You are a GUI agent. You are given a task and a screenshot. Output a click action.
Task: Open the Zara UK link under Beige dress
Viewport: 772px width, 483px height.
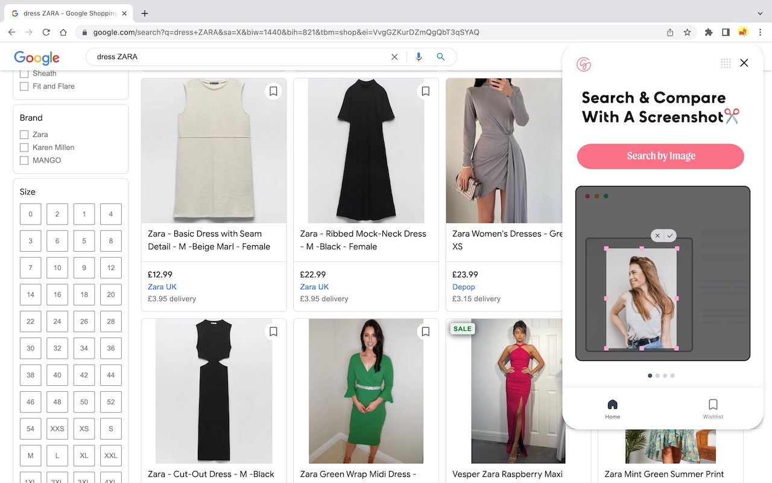[x=162, y=287]
